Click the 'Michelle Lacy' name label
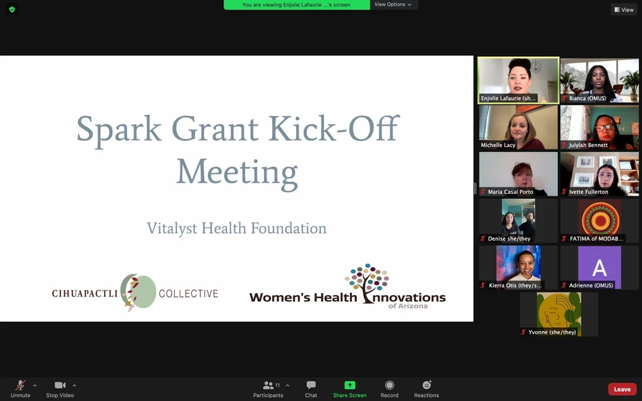Image resolution: width=642 pixels, height=401 pixels. [498, 145]
